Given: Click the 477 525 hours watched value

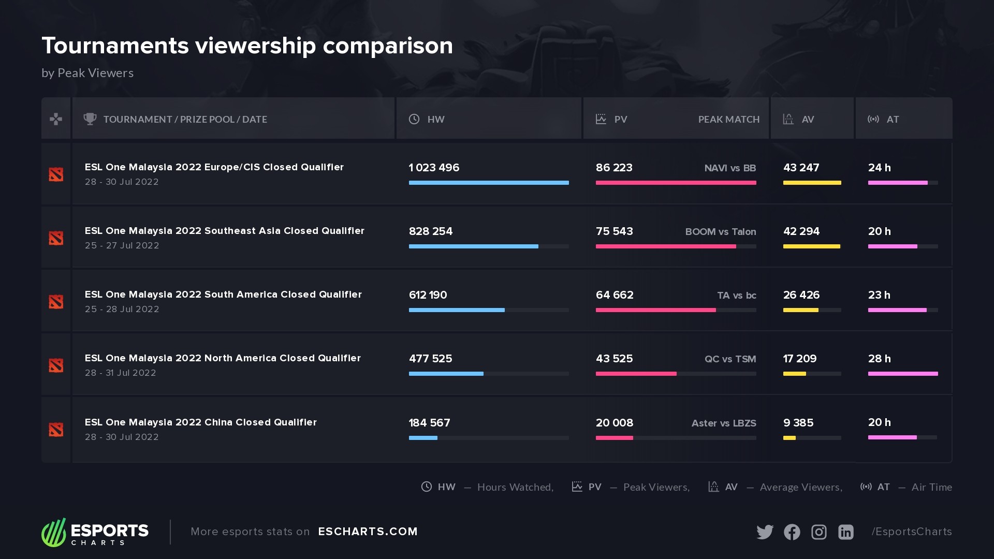Looking at the screenshot, I should point(430,359).
